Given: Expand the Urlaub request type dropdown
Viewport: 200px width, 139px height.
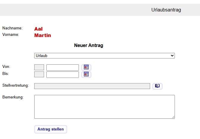Looking at the screenshot, I should tap(104, 56).
